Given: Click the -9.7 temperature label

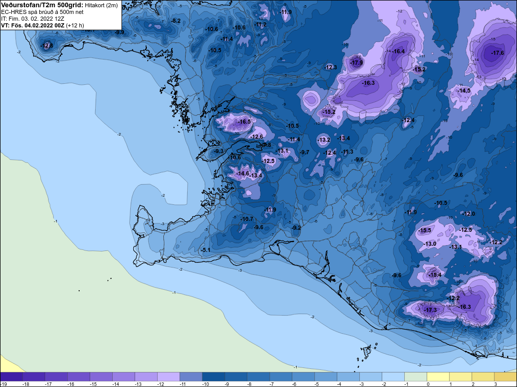Looking at the screenshot, I should [x=305, y=152].
